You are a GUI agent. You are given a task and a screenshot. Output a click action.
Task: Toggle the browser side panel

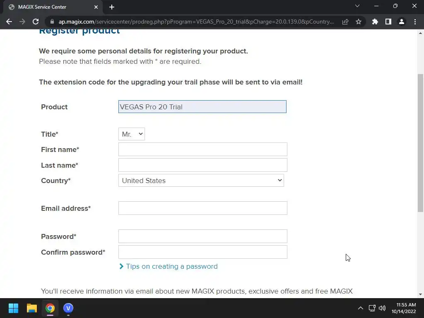click(x=388, y=22)
